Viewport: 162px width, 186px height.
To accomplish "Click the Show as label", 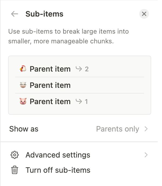I will point(24,129).
